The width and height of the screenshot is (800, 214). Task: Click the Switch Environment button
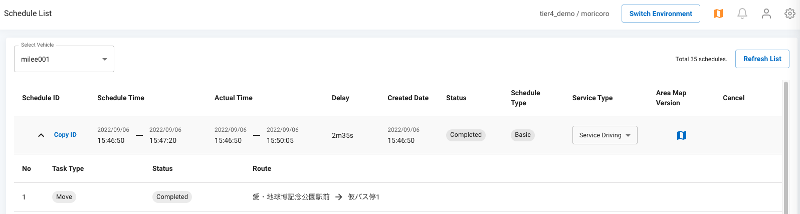(661, 14)
